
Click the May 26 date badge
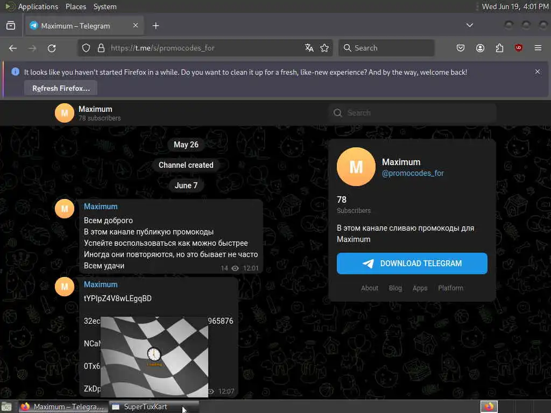(x=186, y=145)
